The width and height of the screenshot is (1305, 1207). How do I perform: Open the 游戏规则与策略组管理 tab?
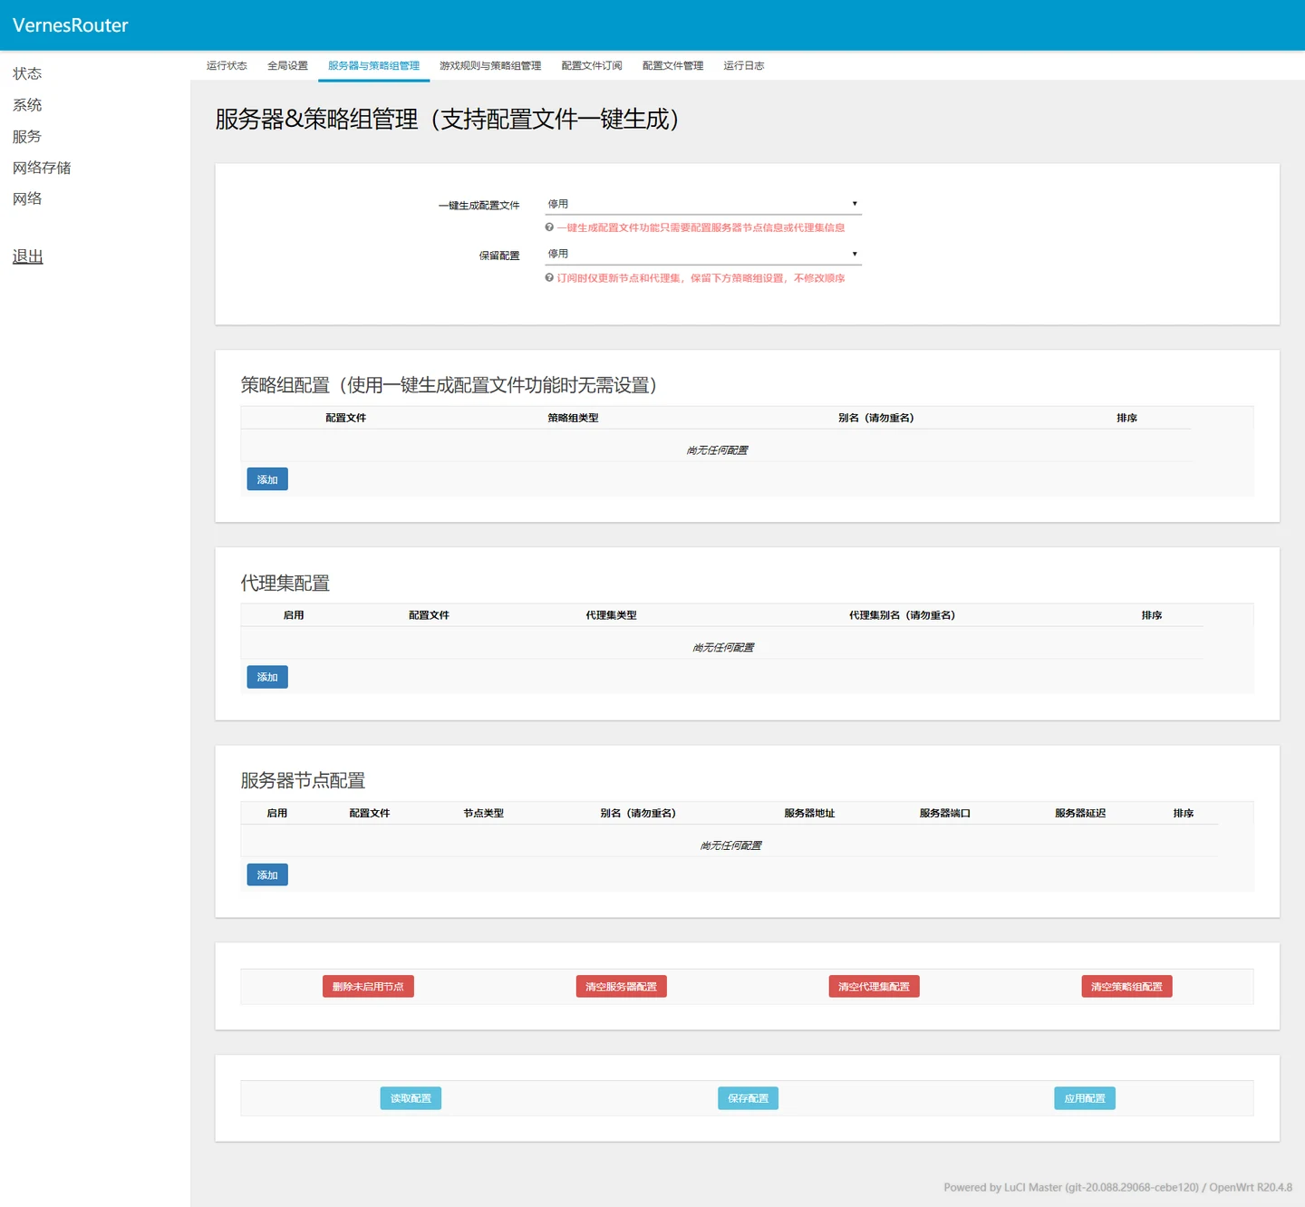coord(490,65)
